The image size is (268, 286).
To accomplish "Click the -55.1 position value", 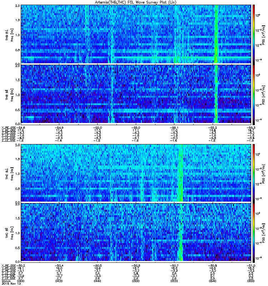I will pyautogui.click(x=174, y=128).
